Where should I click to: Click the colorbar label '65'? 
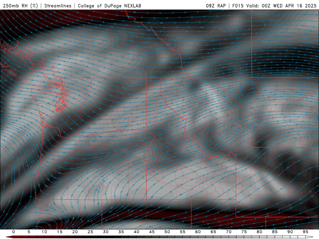point(213,232)
